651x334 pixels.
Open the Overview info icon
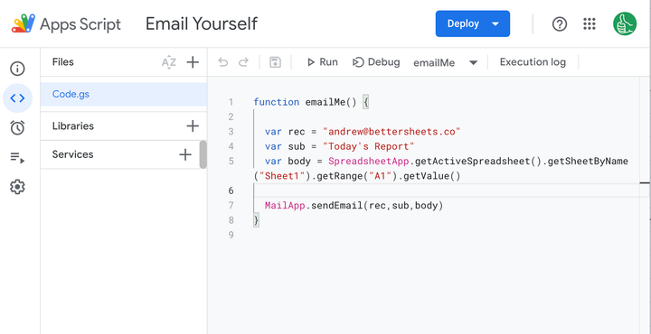(17, 69)
